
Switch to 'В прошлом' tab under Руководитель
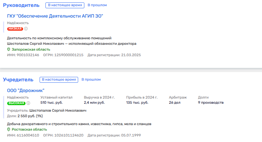tap(97, 5)
